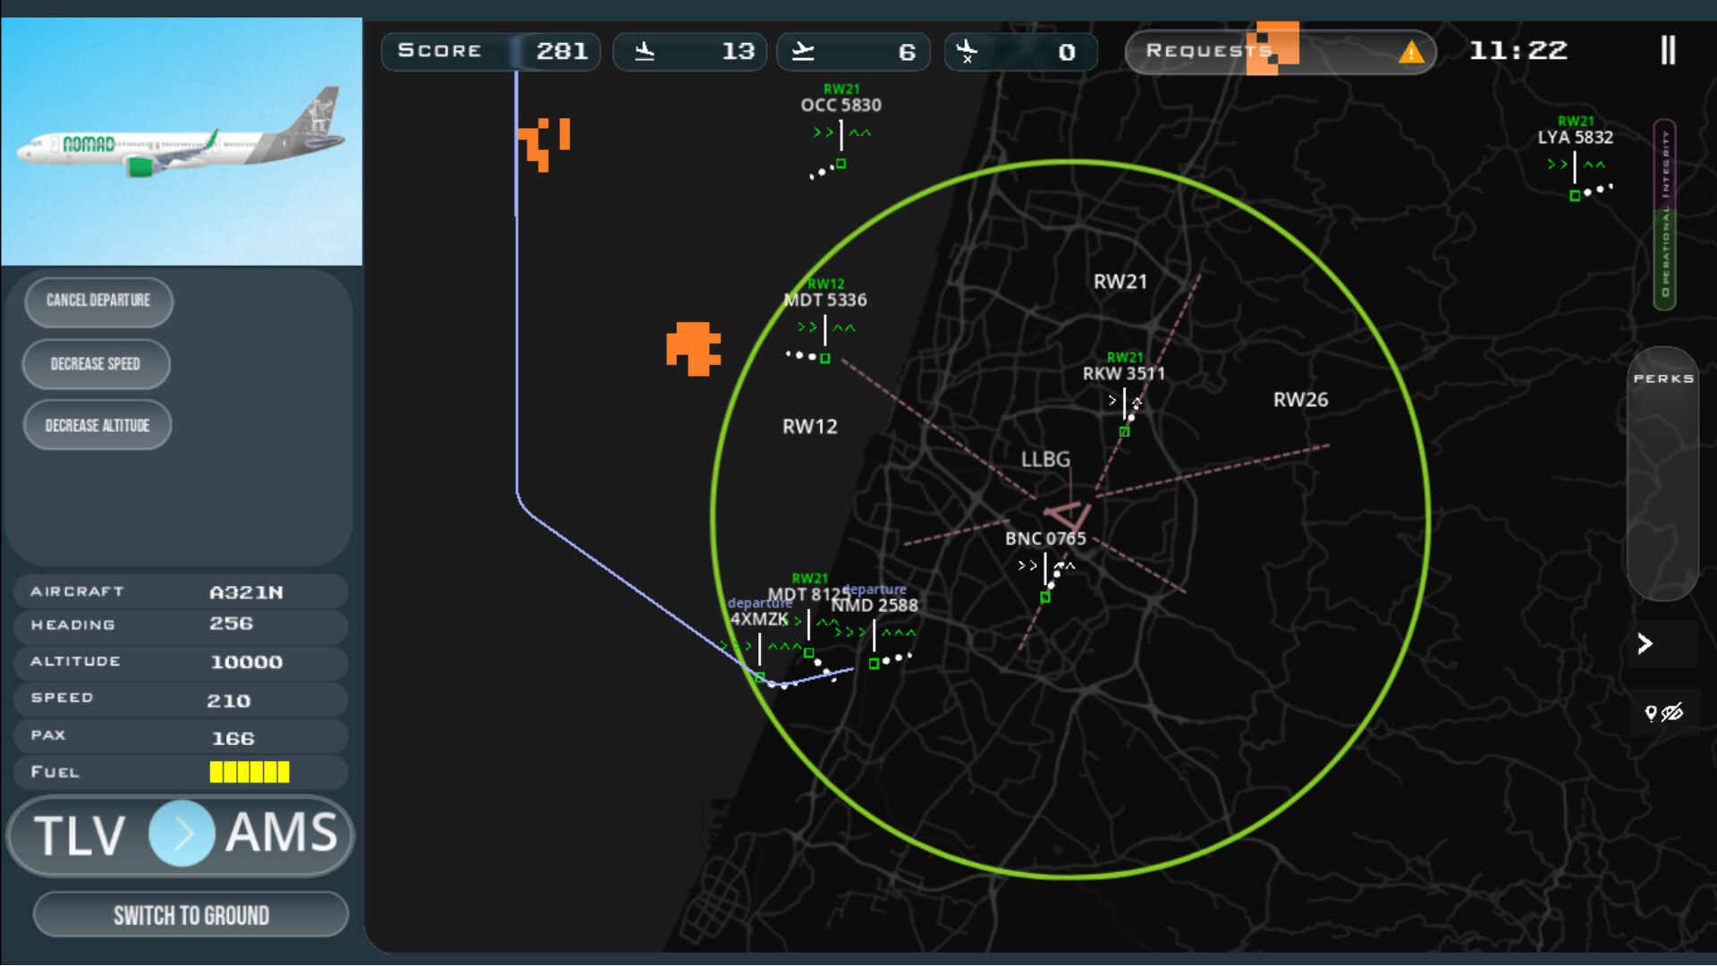This screenshot has height=966, width=1717.
Task: Select aircraft OCC 5830
Action: pos(841,106)
